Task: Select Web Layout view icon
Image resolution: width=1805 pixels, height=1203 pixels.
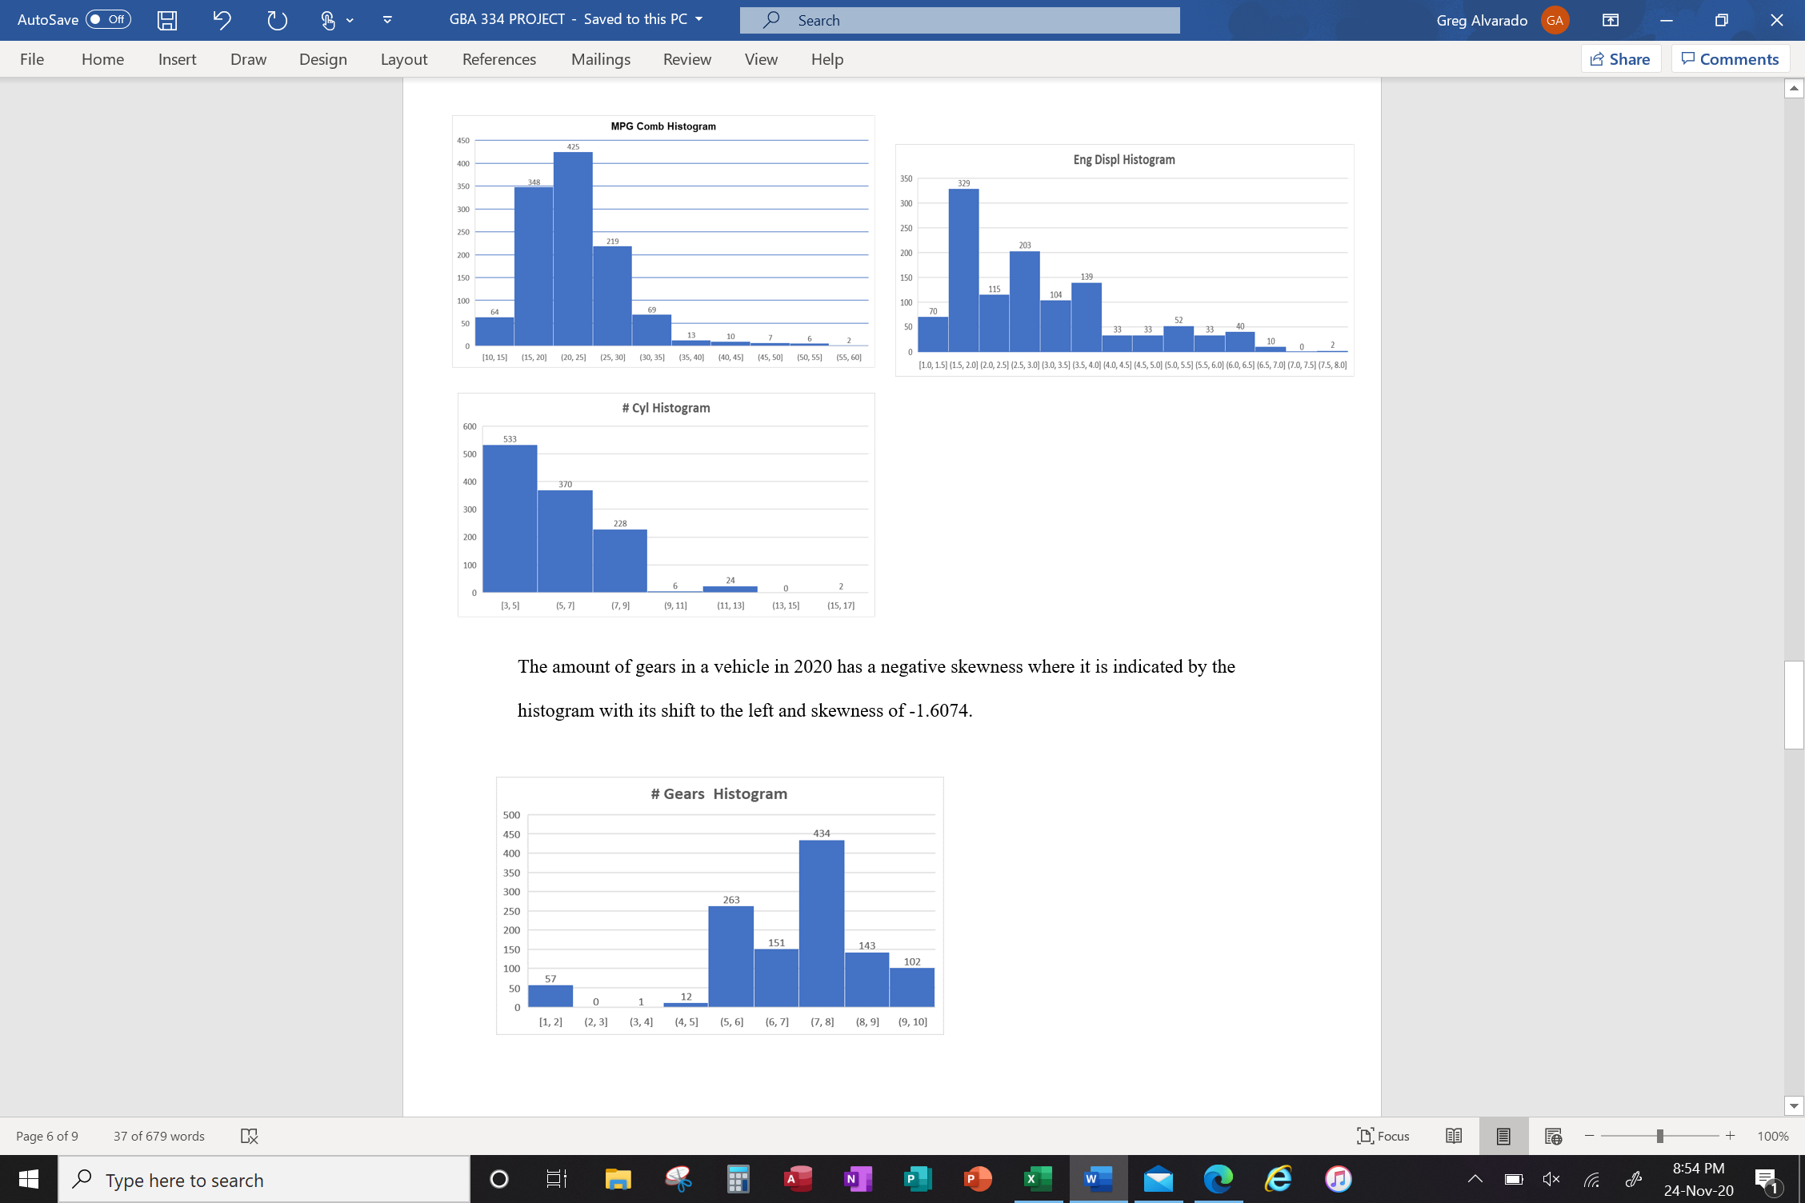Action: tap(1553, 1136)
